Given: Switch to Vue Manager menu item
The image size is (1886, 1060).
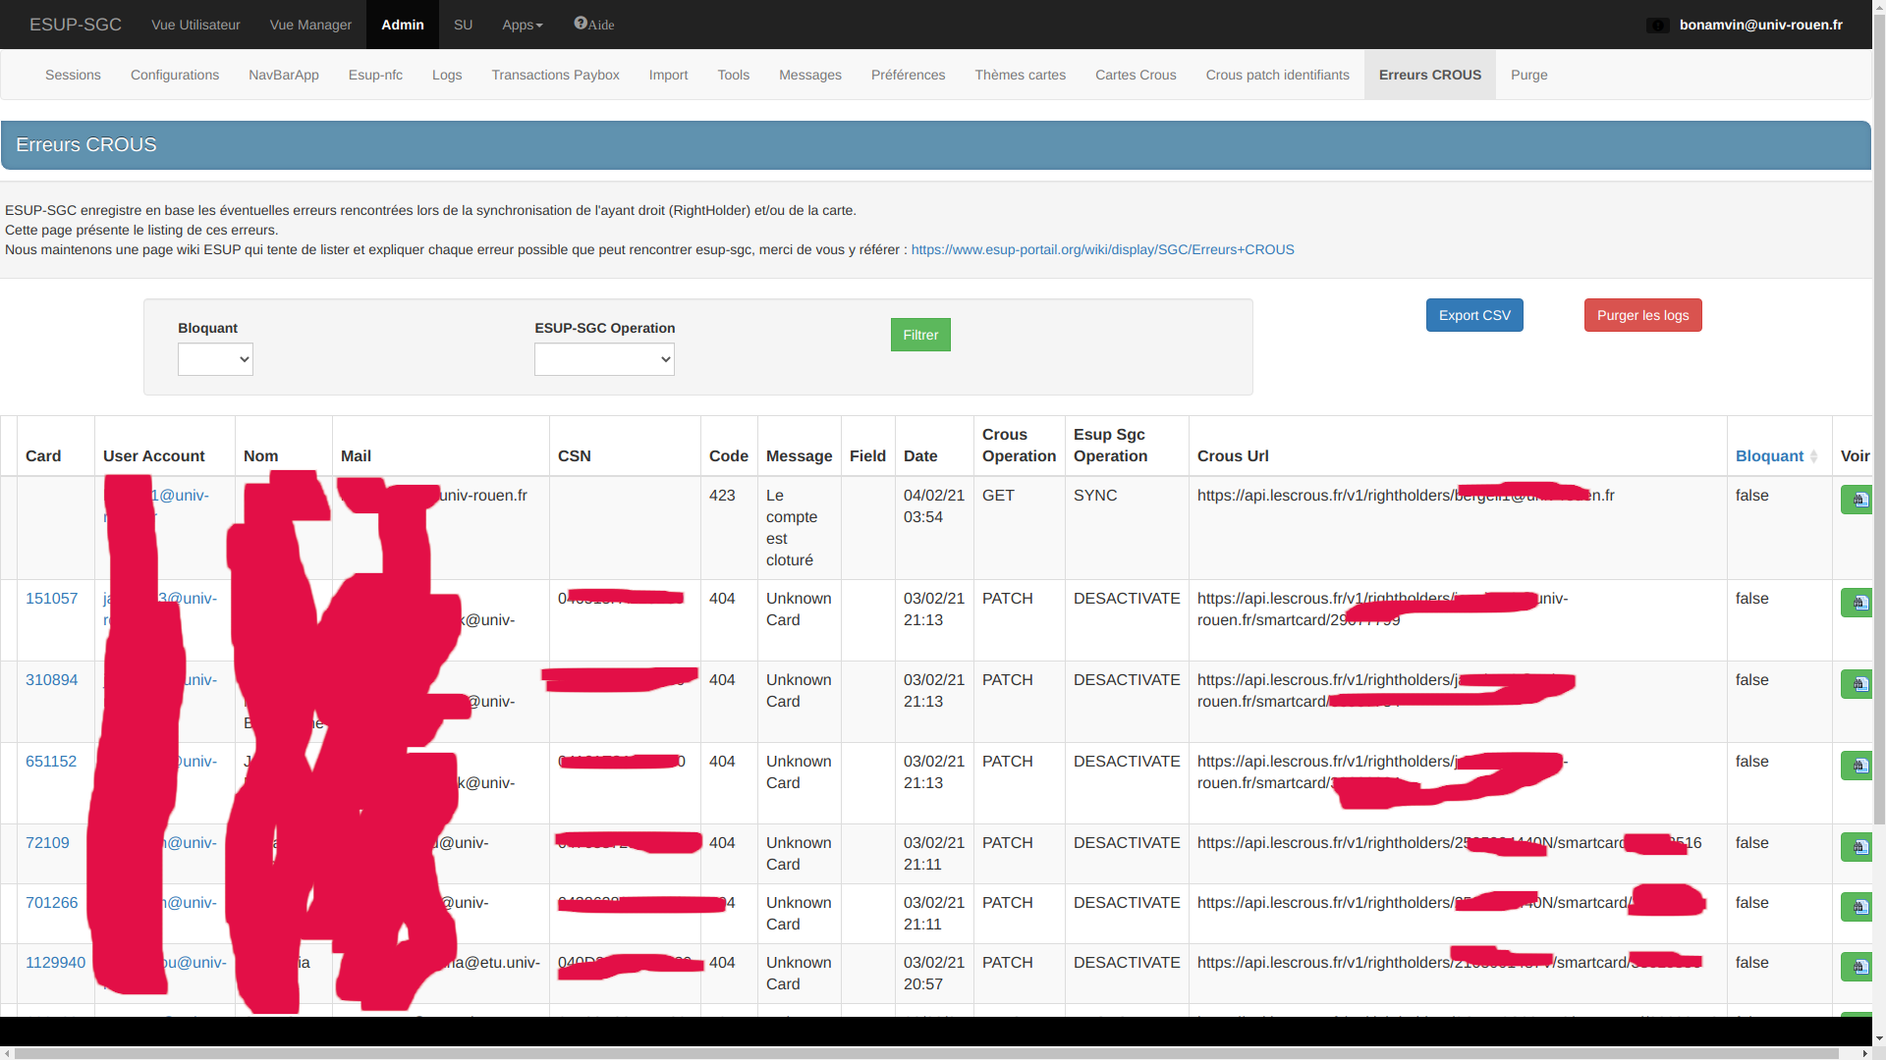Looking at the screenshot, I should pyautogui.click(x=310, y=25).
